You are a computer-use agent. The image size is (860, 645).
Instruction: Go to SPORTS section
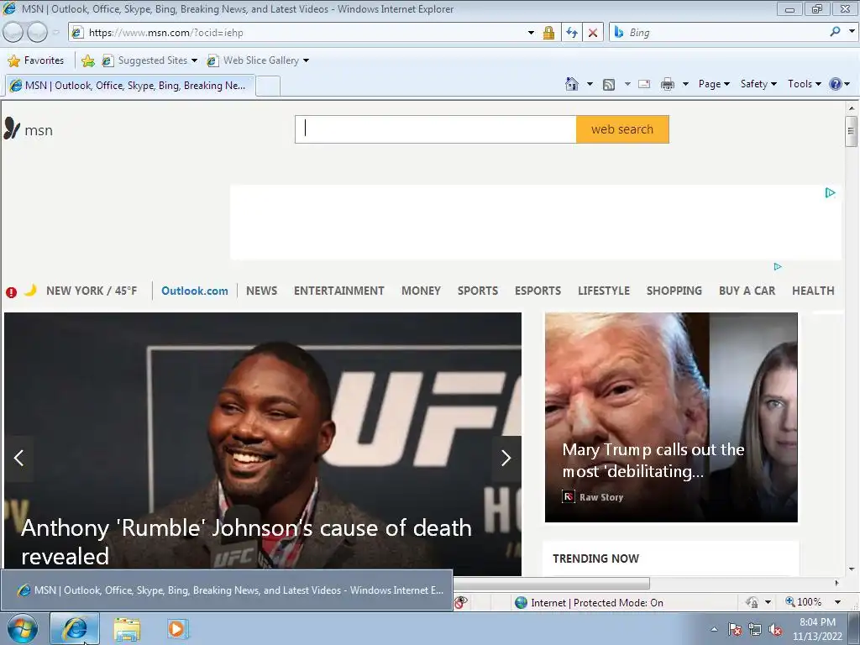click(x=478, y=291)
